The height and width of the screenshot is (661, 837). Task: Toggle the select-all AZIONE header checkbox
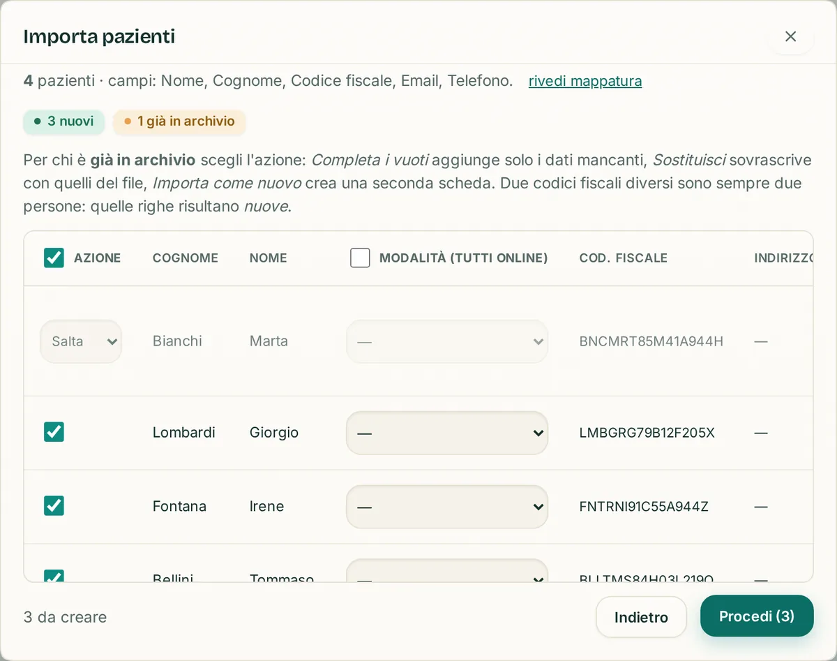click(54, 258)
